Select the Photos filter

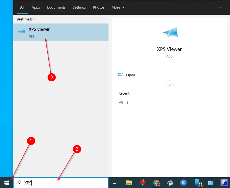click(x=99, y=7)
